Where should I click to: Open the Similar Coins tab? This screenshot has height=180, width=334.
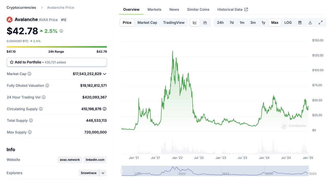(x=198, y=9)
